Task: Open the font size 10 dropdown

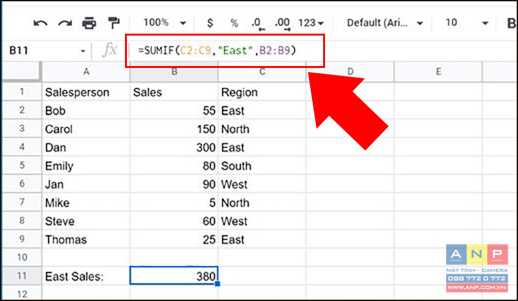Action: coord(466,23)
